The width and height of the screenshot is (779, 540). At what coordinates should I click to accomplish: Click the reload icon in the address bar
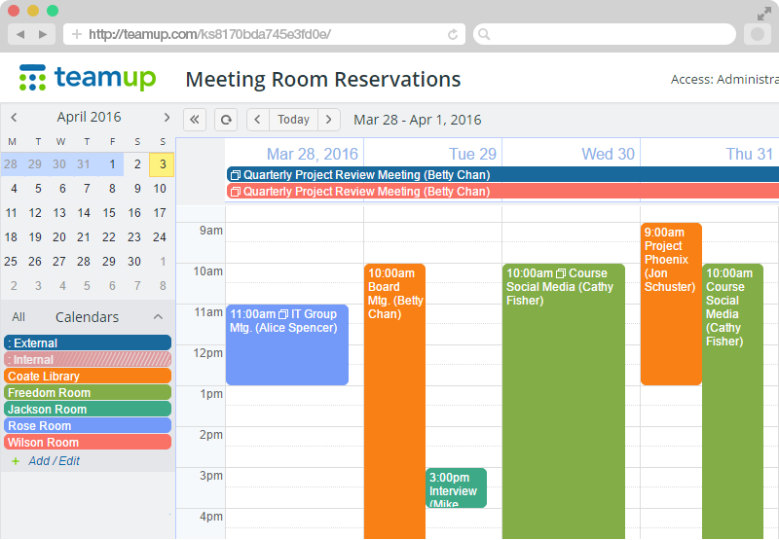(453, 34)
